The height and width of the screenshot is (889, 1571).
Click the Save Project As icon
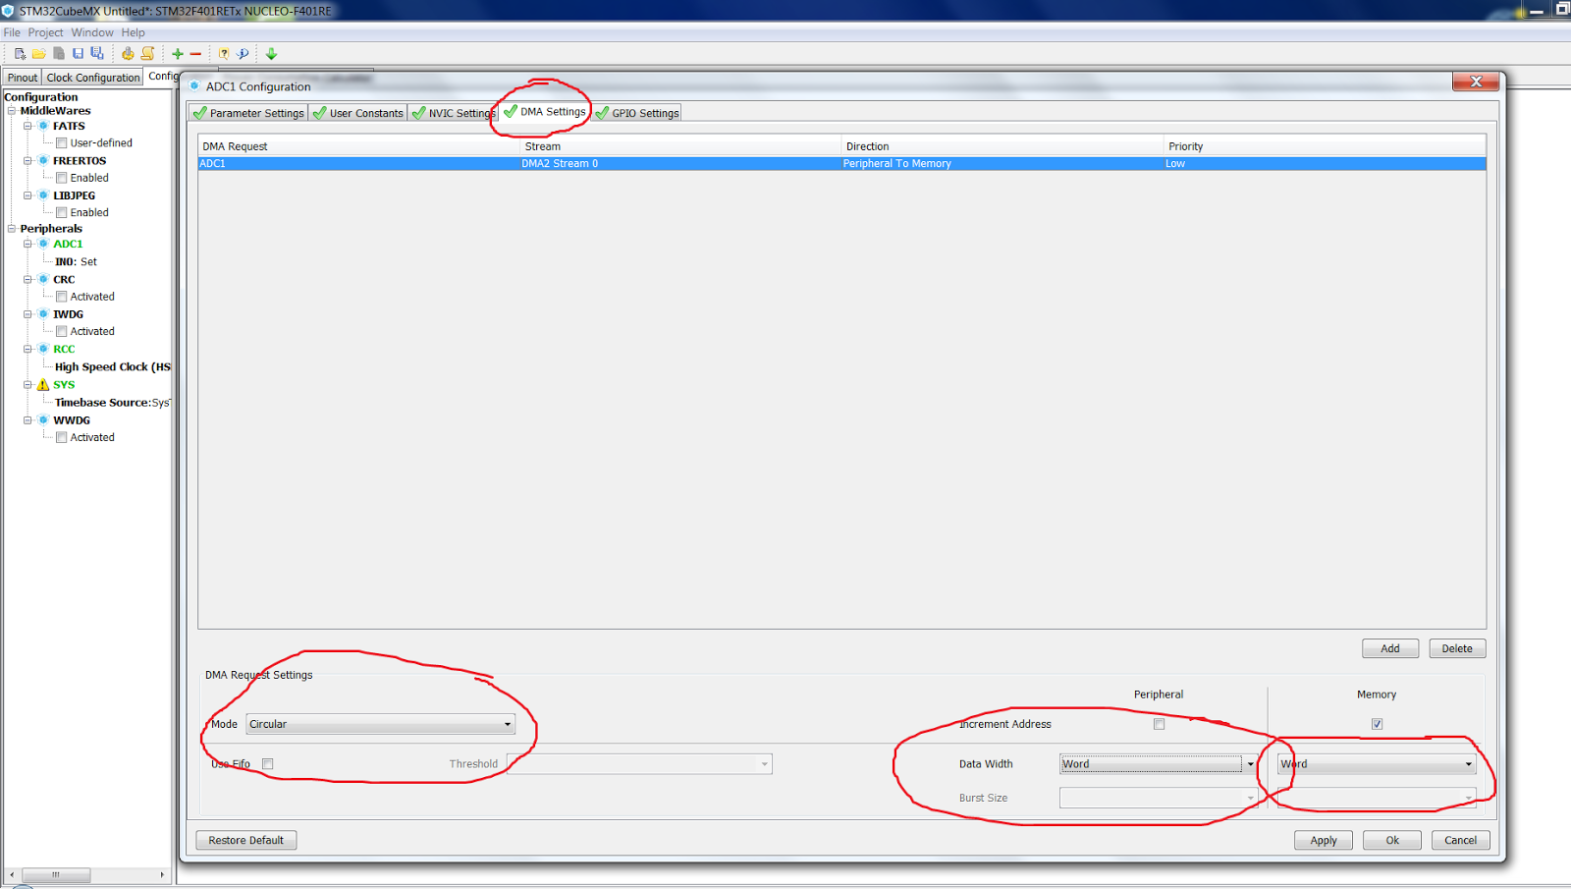point(97,54)
